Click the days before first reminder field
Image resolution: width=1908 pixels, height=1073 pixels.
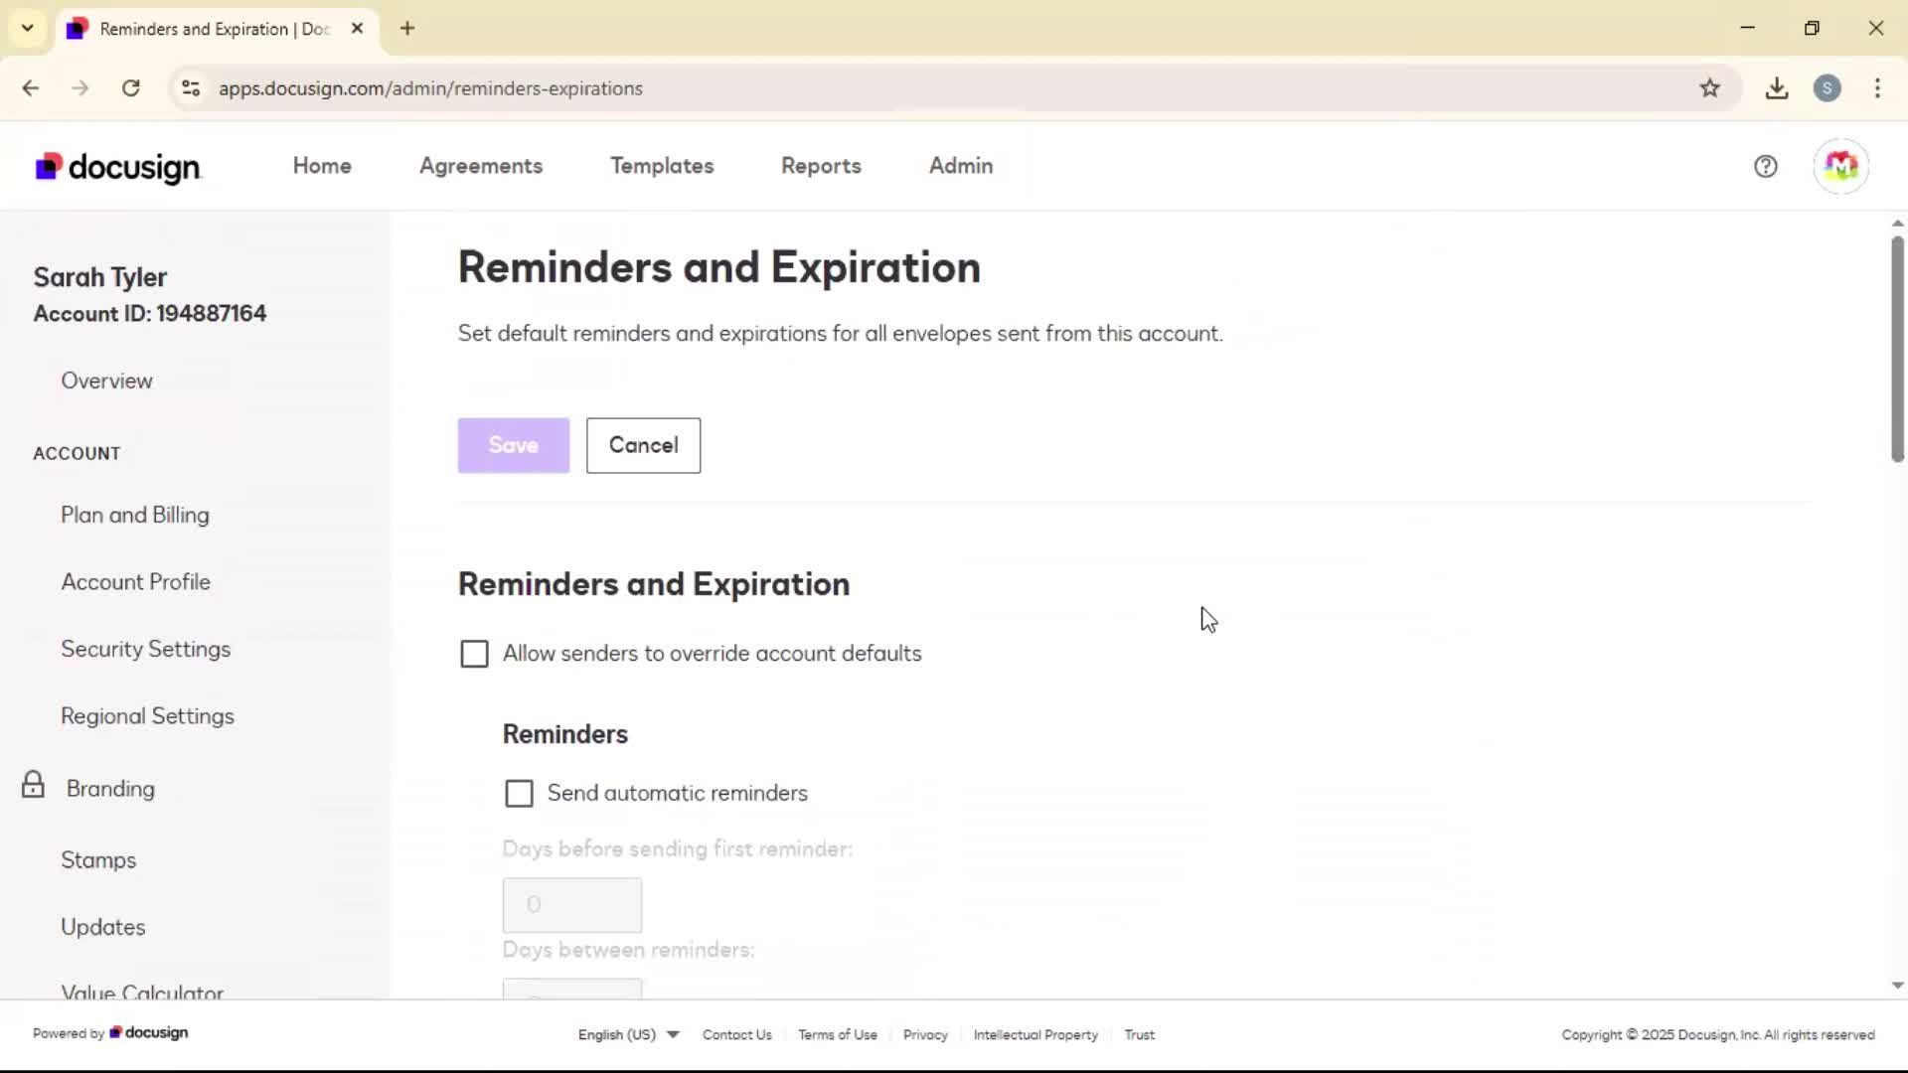[572, 905]
